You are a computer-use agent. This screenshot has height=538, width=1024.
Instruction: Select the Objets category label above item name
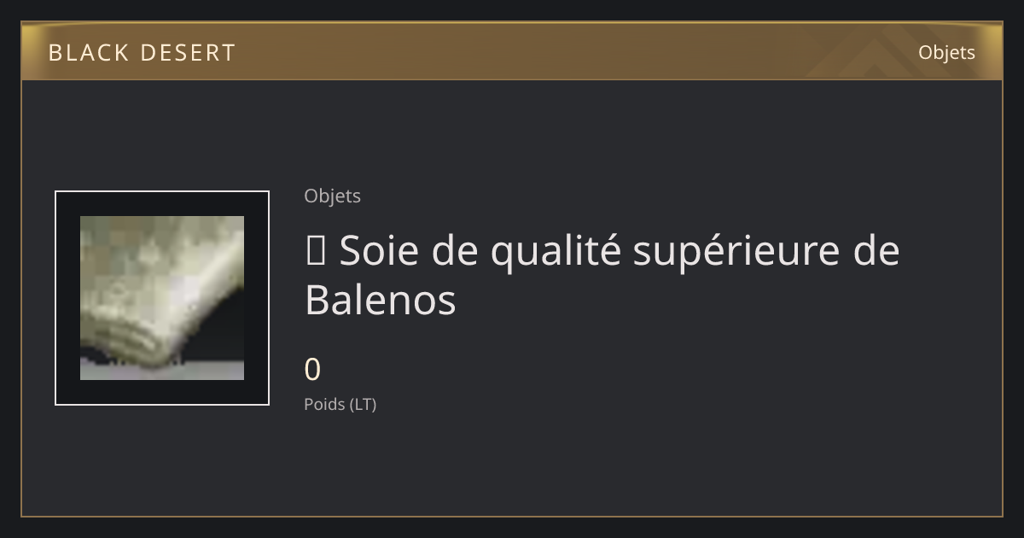pyautogui.click(x=332, y=196)
